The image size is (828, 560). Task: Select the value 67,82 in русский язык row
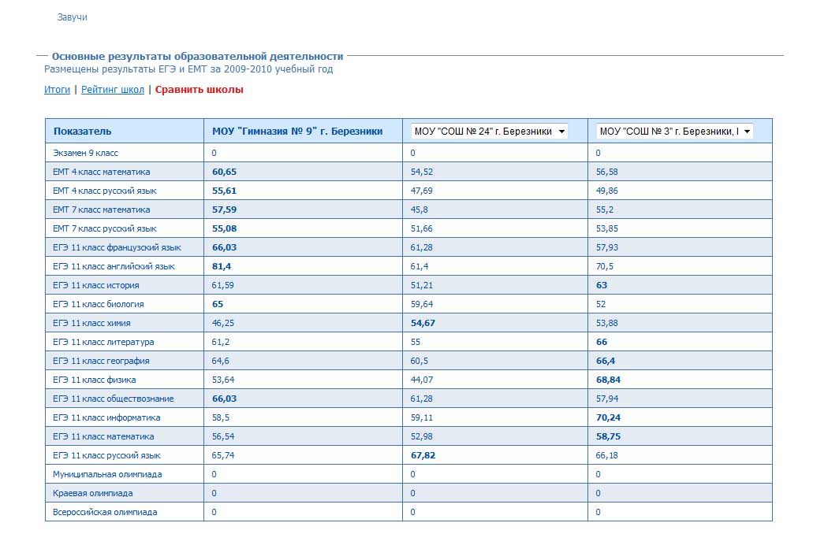[x=423, y=455]
